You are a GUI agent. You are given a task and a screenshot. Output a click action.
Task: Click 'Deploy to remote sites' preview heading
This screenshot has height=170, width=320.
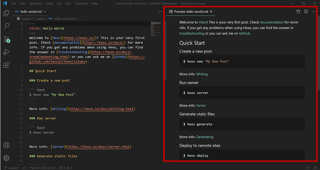200,146
